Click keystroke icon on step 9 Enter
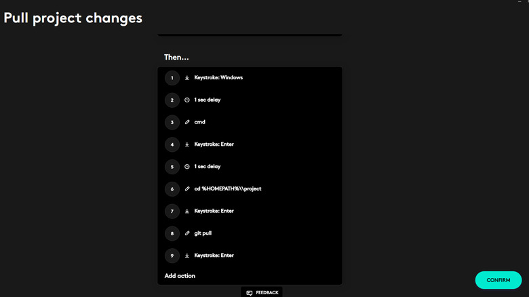The height and width of the screenshot is (297, 529). (x=187, y=256)
